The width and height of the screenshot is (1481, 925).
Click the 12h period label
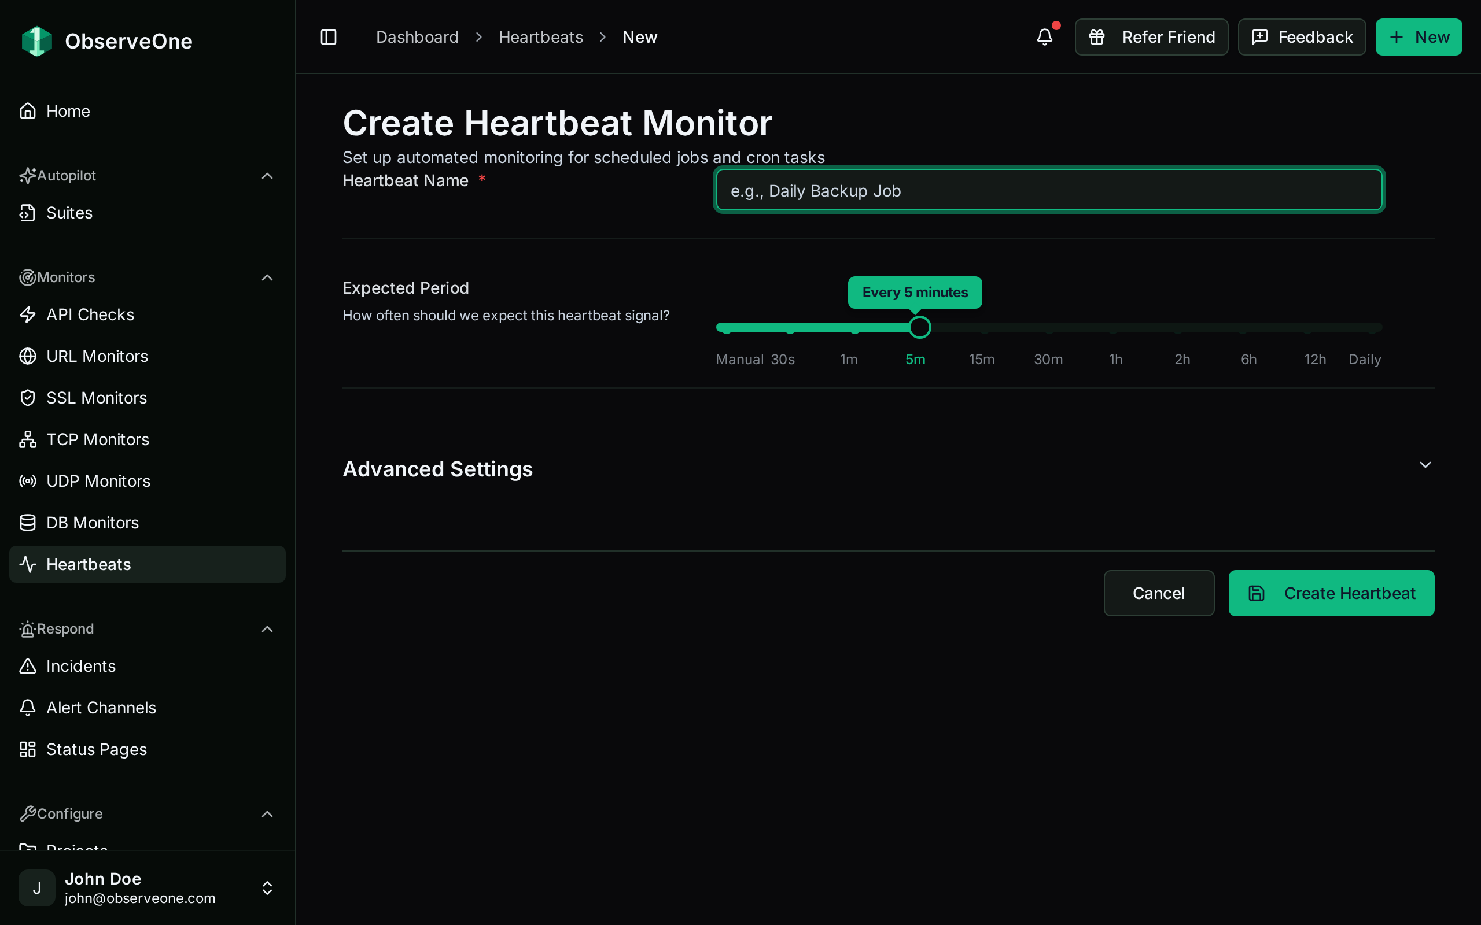(x=1315, y=359)
